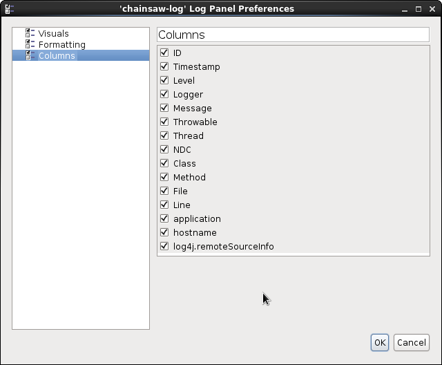Disable the Level column checkbox
Image resolution: width=442 pixels, height=365 pixels.
[x=164, y=80]
